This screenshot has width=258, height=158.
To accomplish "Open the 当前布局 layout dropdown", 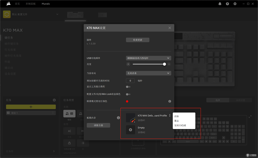I will 148,73.
